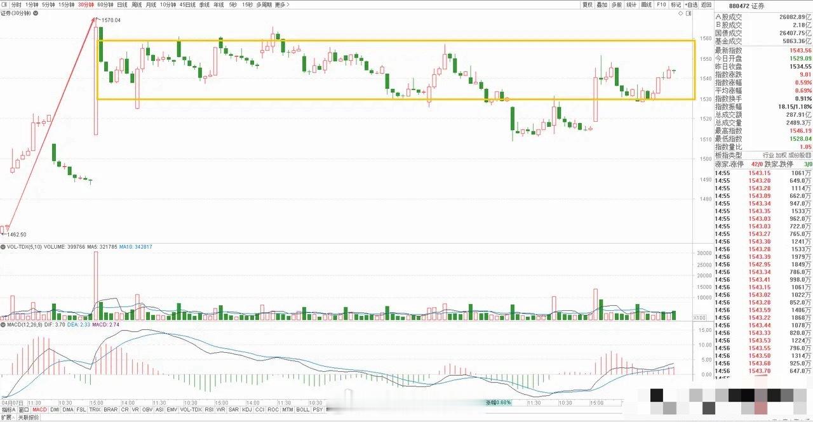
Task: Open the F10 info page
Action: (x=661, y=4)
